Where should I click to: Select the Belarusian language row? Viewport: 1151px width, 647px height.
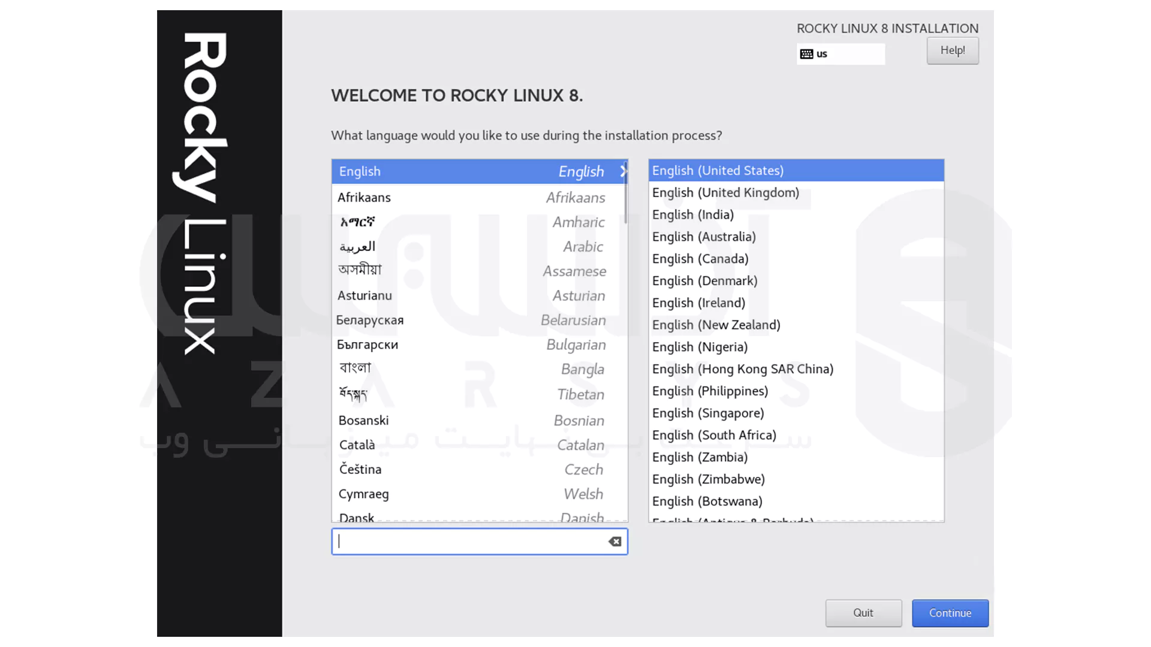tap(478, 320)
